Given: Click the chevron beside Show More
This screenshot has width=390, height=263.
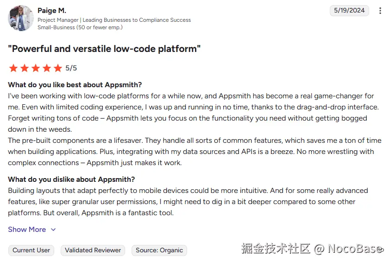Looking at the screenshot, I should coord(53,230).
